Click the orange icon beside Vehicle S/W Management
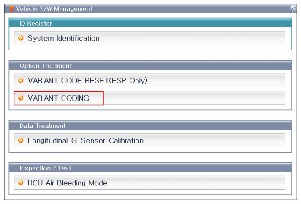This screenshot has width=301, height=204. click(11, 9)
